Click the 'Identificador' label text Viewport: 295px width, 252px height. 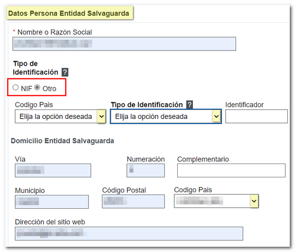click(x=244, y=105)
